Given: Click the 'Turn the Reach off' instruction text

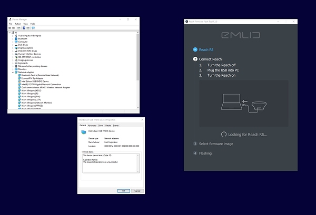Looking at the screenshot, I should tap(222, 65).
